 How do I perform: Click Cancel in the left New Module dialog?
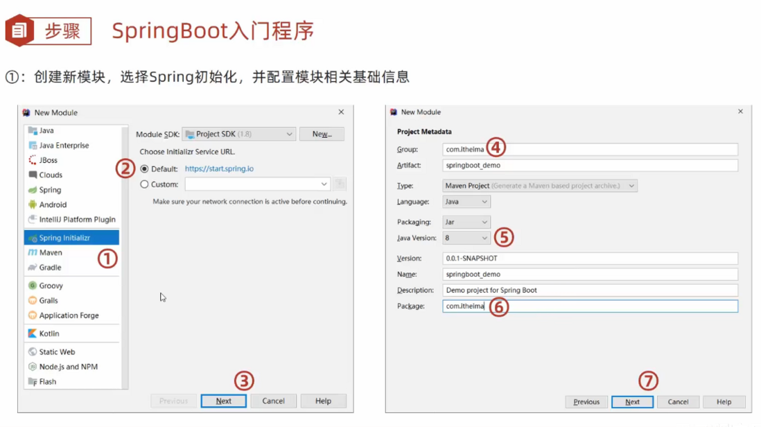pyautogui.click(x=273, y=401)
